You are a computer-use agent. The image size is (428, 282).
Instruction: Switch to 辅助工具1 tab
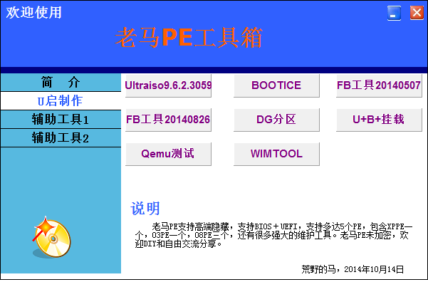[61, 120]
